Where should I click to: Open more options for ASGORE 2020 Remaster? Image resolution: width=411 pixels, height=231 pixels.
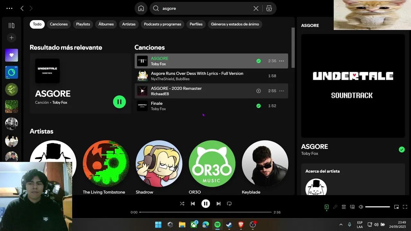click(282, 91)
